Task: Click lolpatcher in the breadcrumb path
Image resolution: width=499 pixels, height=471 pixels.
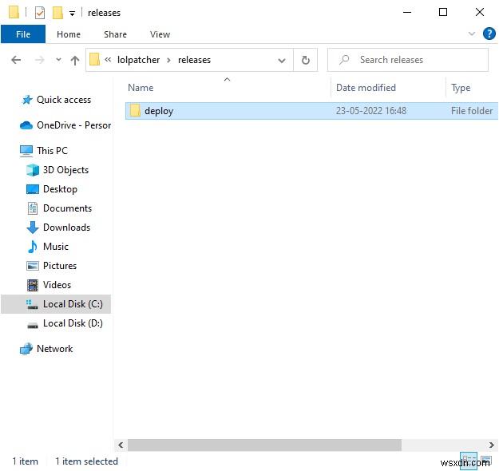Action: (138, 60)
